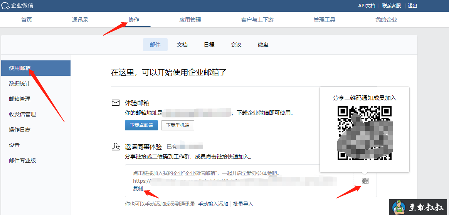Image resolution: width=449 pixels, height=215 pixels.
Task: Open the 文档 sub-tab
Action: [182, 45]
